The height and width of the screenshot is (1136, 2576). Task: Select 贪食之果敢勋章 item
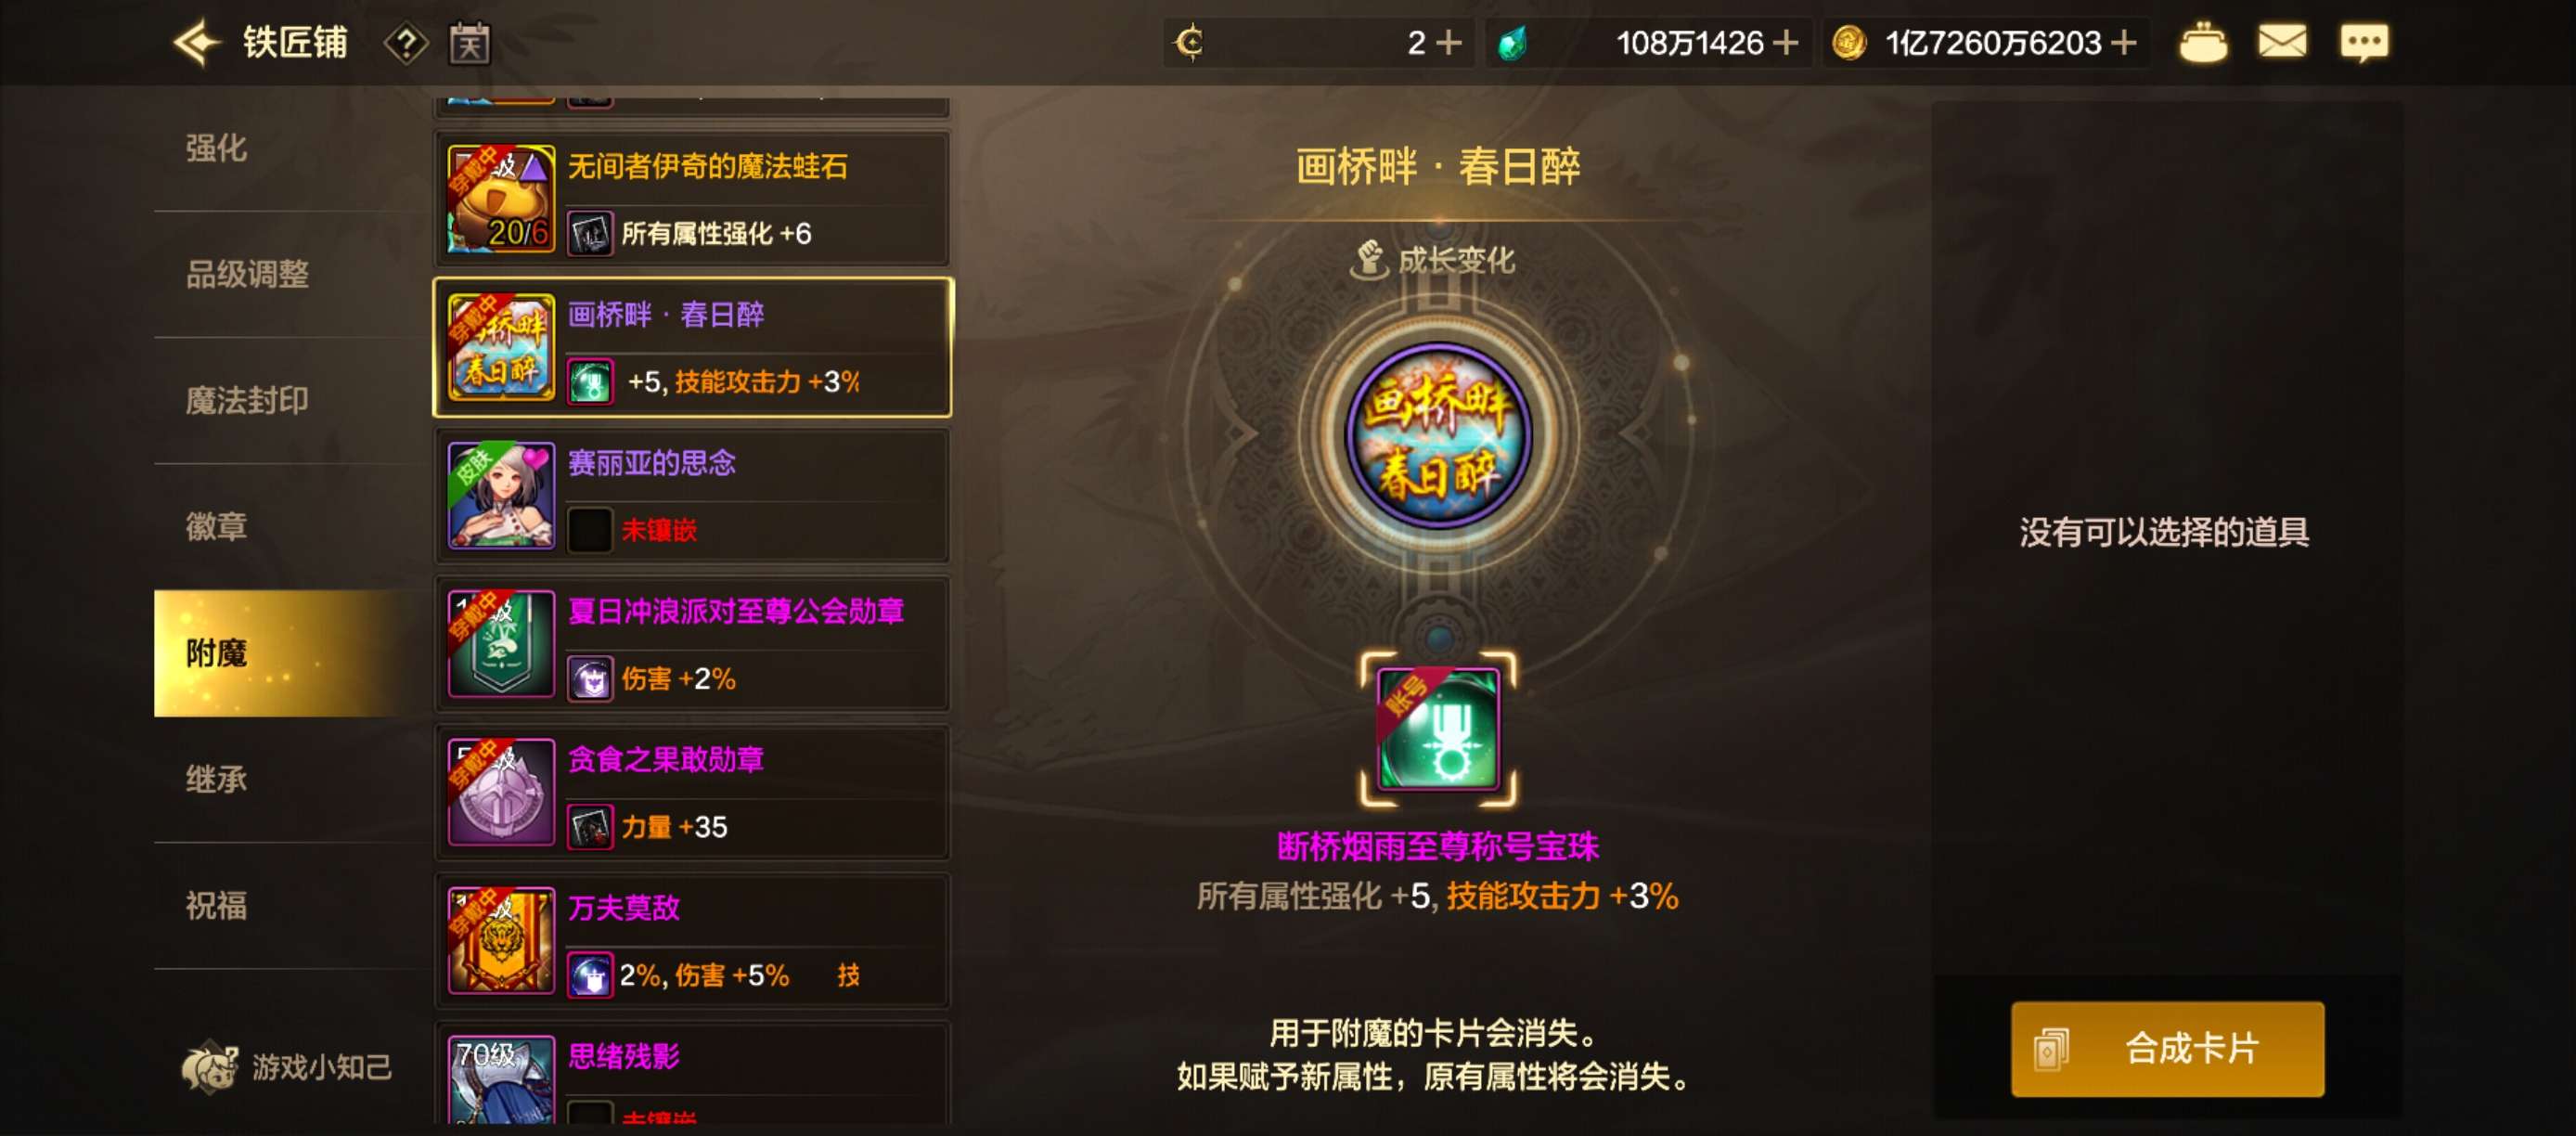point(692,793)
